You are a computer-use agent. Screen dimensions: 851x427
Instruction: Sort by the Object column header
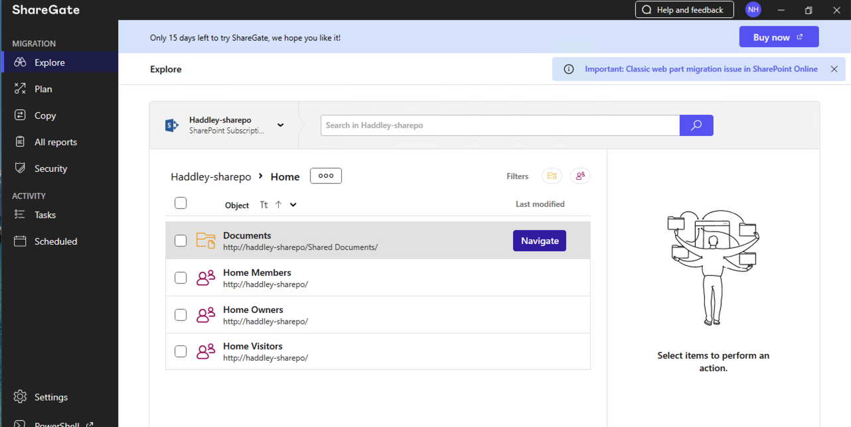pyautogui.click(x=237, y=206)
